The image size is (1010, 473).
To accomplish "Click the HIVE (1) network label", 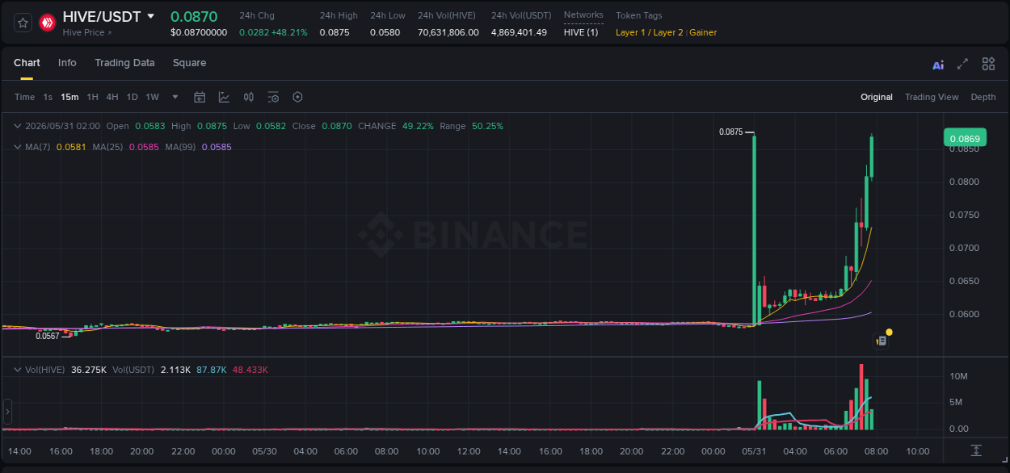I will tap(581, 32).
